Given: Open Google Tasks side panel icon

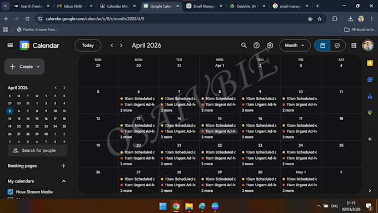Looking at the screenshot, I should [x=370, y=80].
